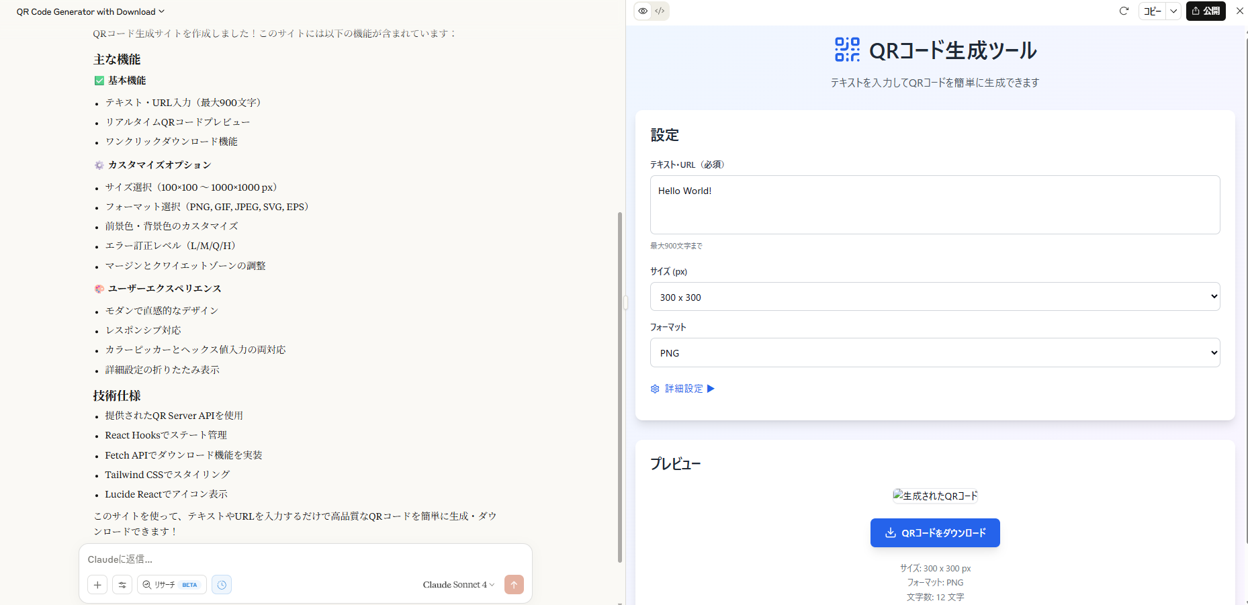The image size is (1248, 605).
Task: Open the フォーマット PNG dropdown
Action: pos(935,353)
